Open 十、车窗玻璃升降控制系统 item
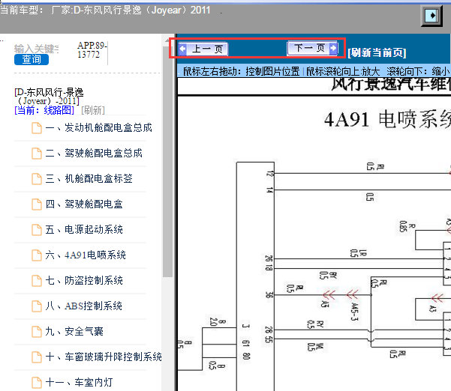 104,357
